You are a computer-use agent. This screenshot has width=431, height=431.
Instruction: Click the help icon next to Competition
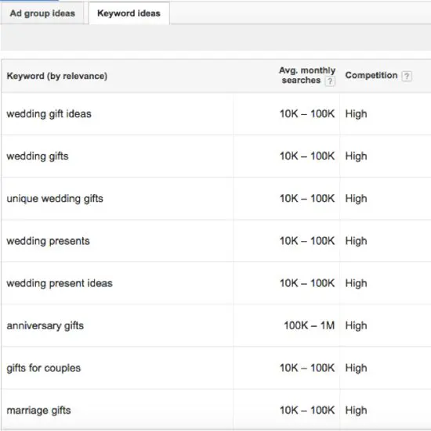tap(407, 76)
